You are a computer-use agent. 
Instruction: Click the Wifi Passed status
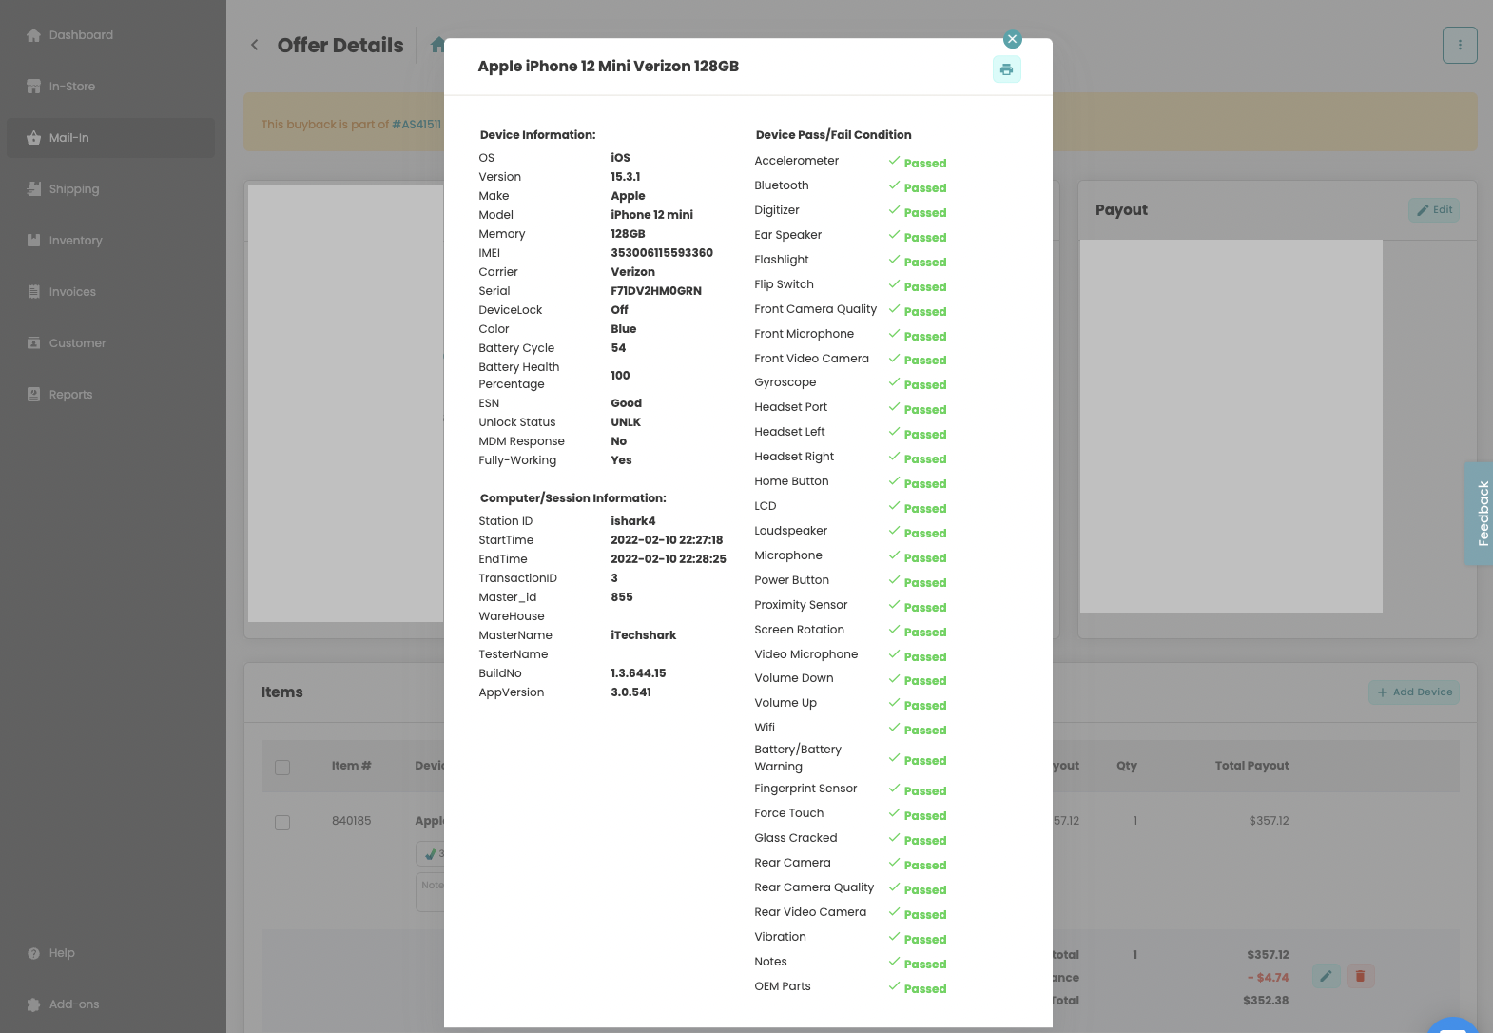click(x=918, y=730)
